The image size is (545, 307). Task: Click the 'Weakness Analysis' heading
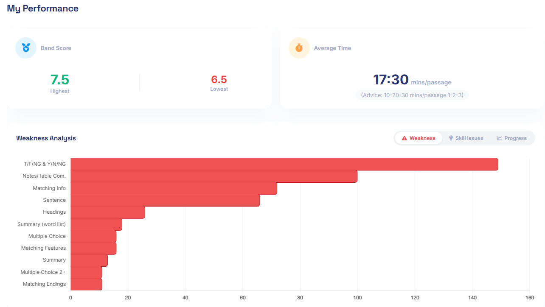46,138
